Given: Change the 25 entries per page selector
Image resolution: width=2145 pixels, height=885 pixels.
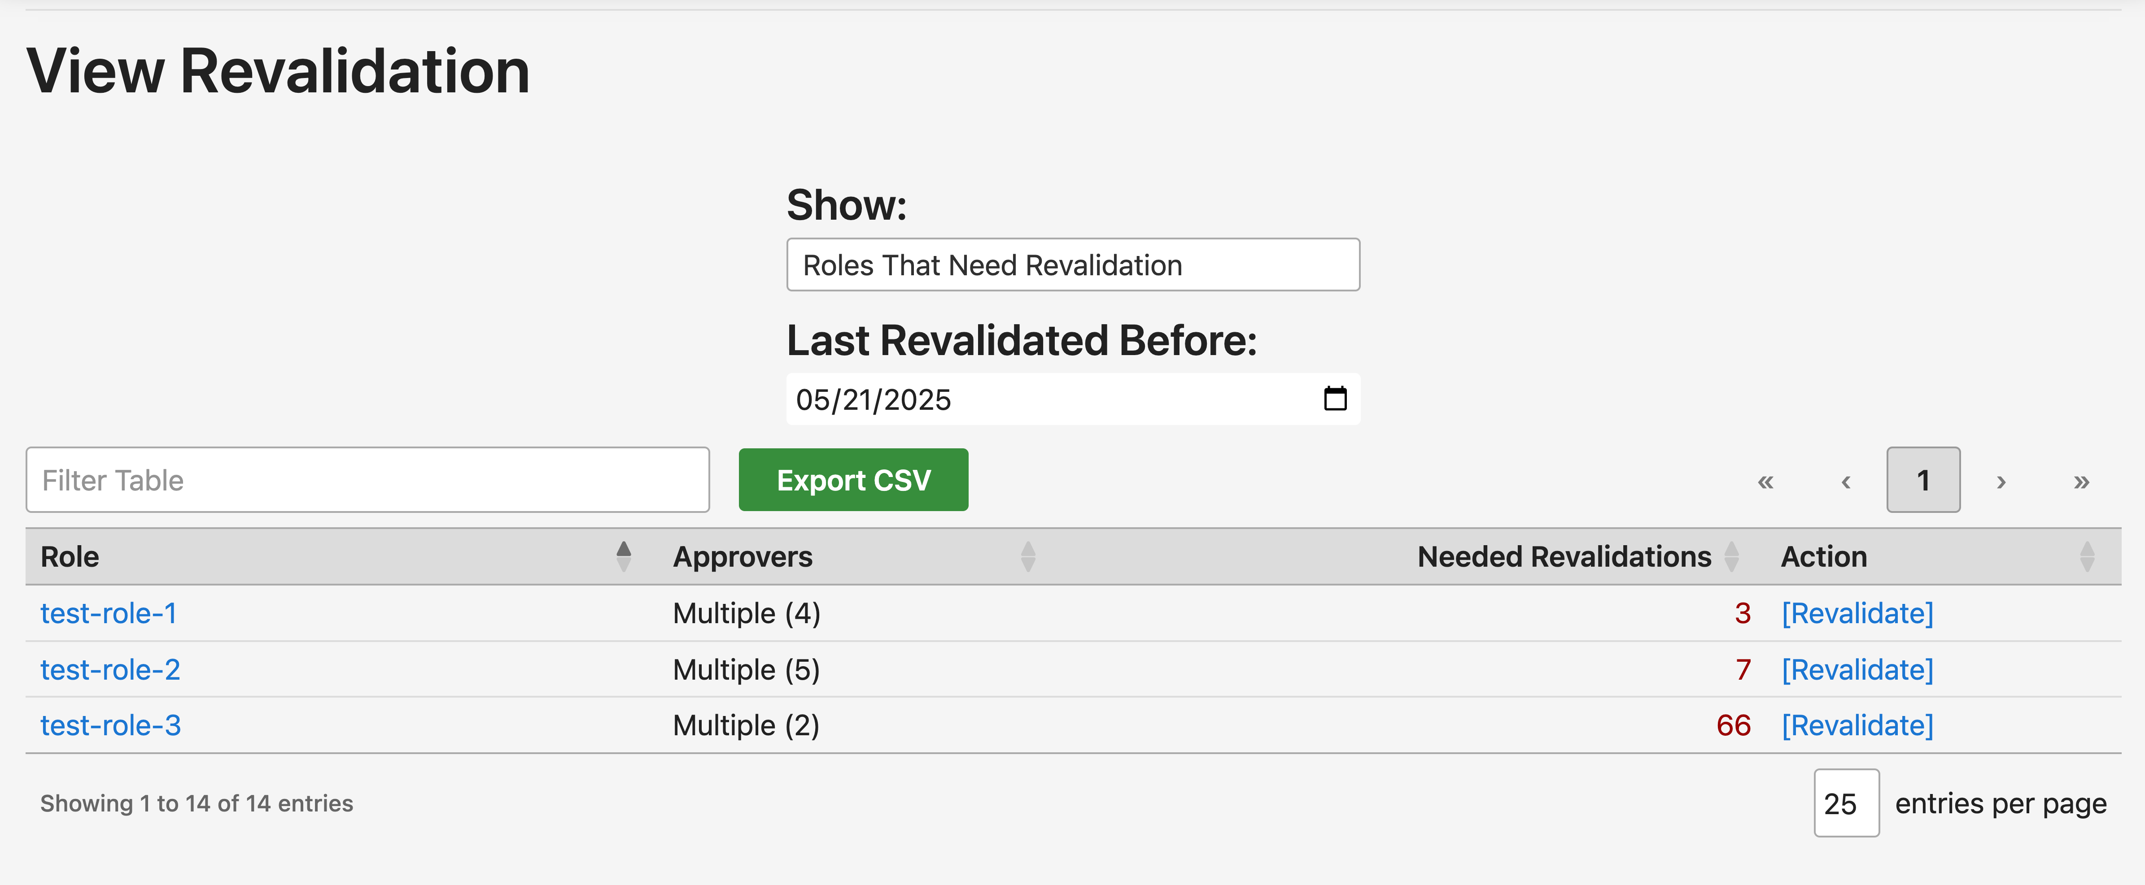Looking at the screenshot, I should tap(1846, 803).
